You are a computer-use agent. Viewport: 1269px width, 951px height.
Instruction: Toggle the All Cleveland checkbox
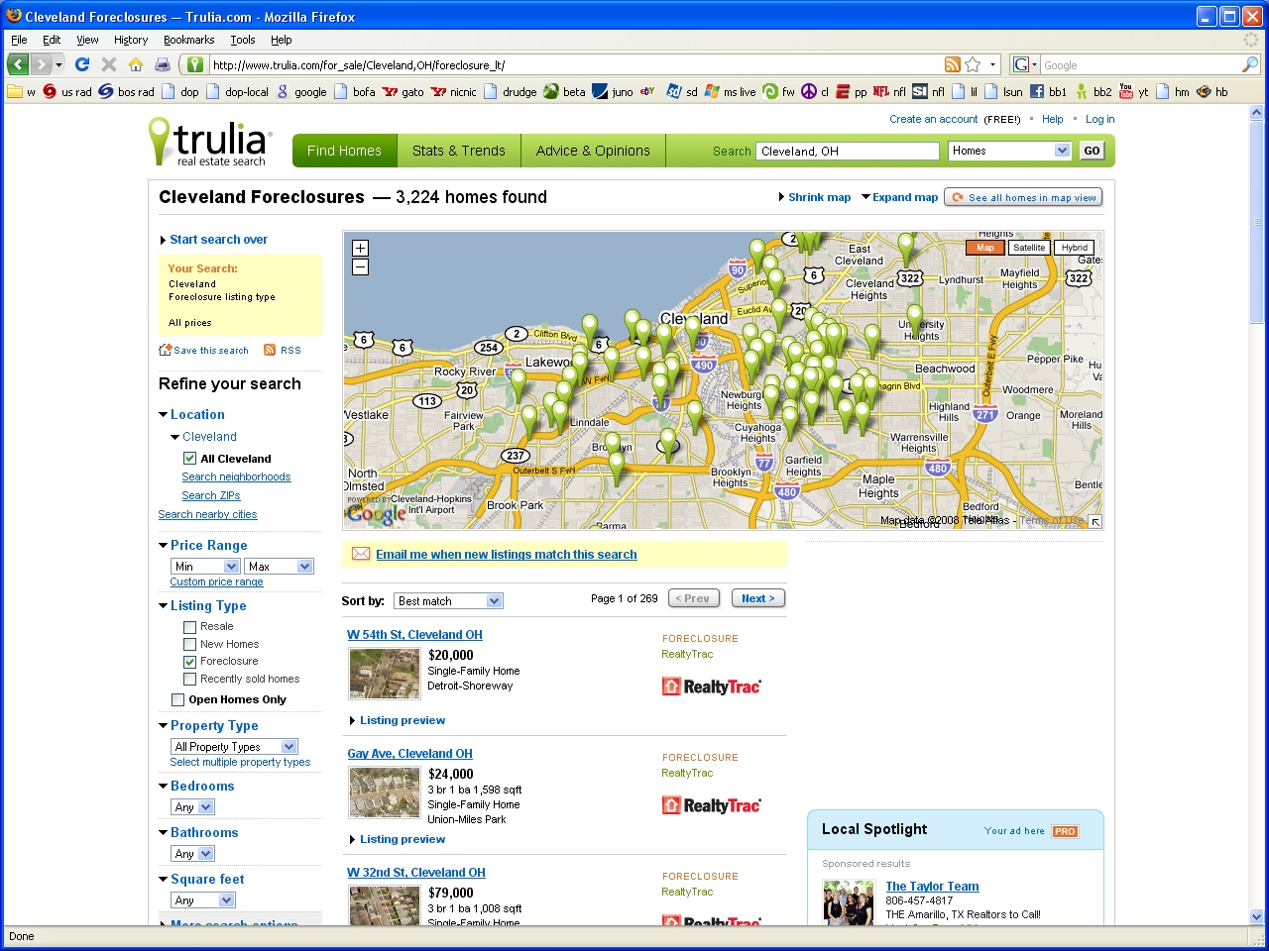(189, 459)
